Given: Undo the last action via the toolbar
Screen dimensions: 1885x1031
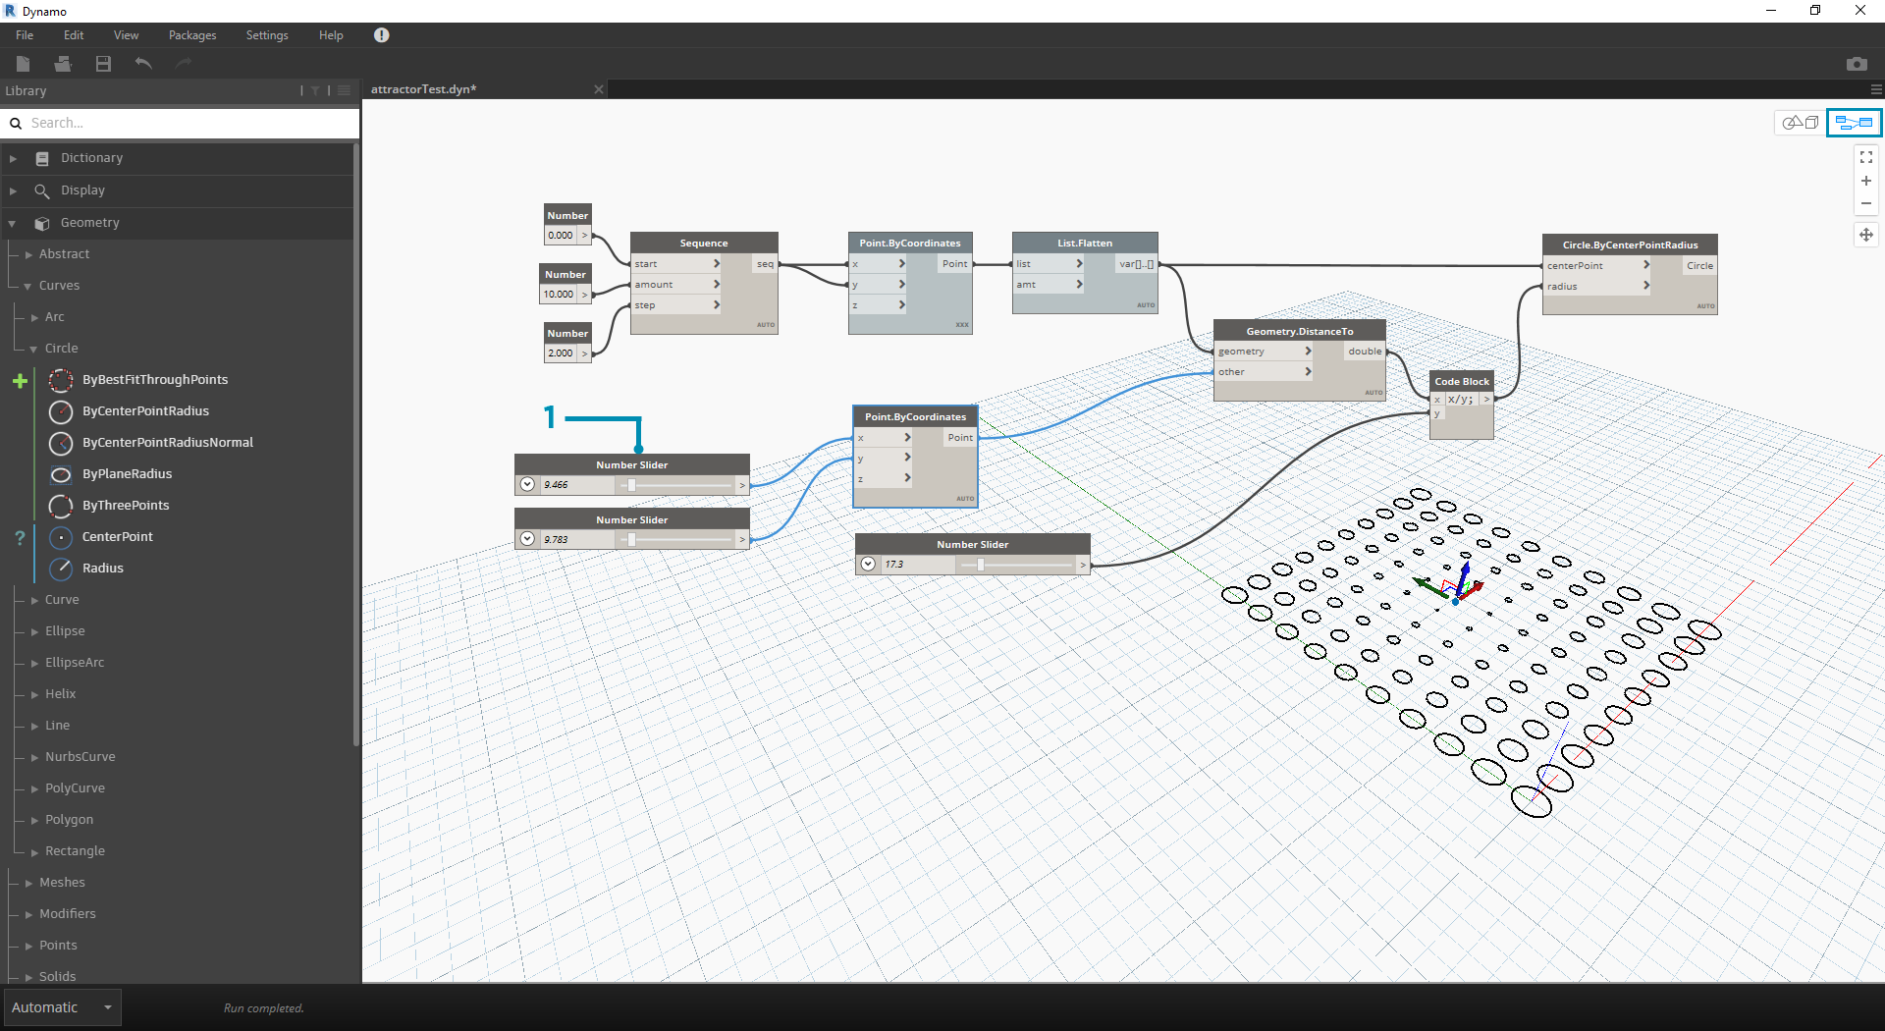Looking at the screenshot, I should tap(143, 64).
